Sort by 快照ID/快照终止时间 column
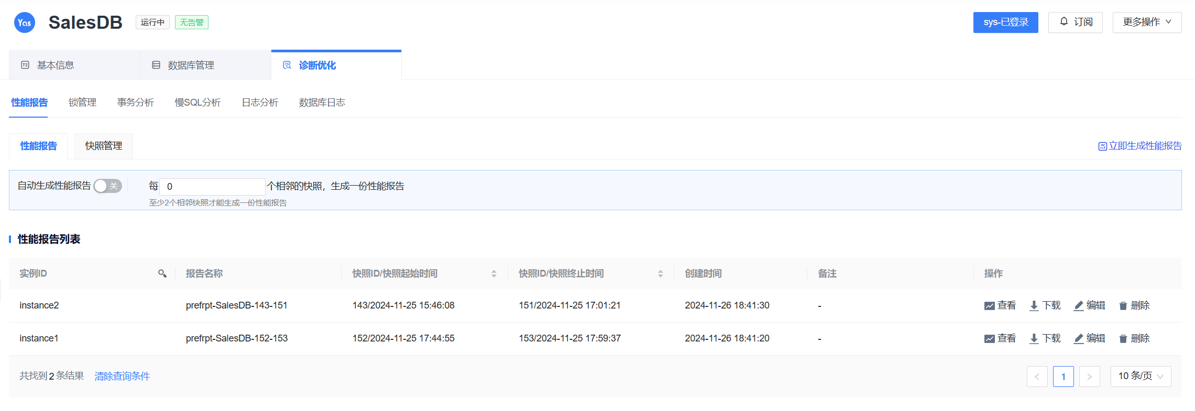 tap(660, 273)
